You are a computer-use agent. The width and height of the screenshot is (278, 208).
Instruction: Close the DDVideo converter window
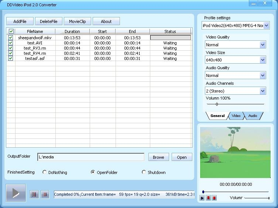click(x=265, y=3)
